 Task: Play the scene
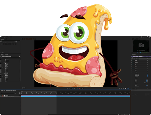[75, 88]
